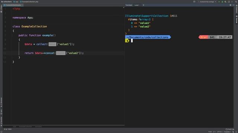The height and width of the screenshot is (133, 238).
Task: Click the Terminal panel title label
Action: tap(129, 5)
